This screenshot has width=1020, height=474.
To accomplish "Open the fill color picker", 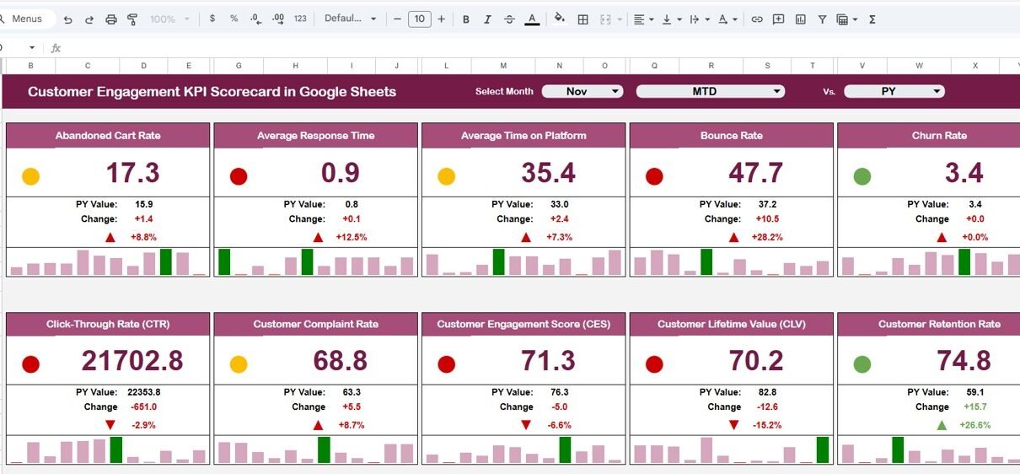I will (x=559, y=19).
